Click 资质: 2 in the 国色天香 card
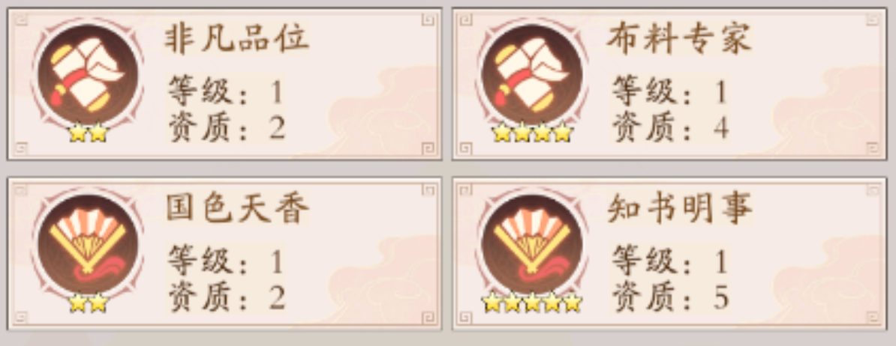 227,297
